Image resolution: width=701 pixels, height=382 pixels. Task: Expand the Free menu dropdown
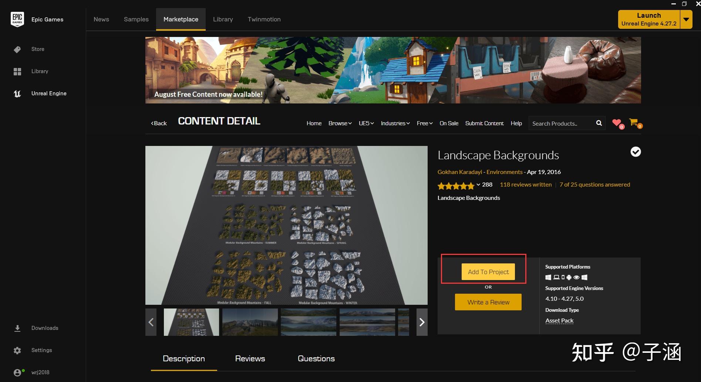click(425, 123)
